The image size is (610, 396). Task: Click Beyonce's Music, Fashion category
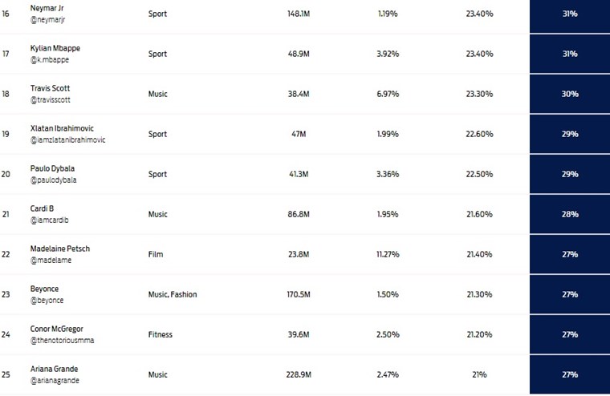click(172, 294)
